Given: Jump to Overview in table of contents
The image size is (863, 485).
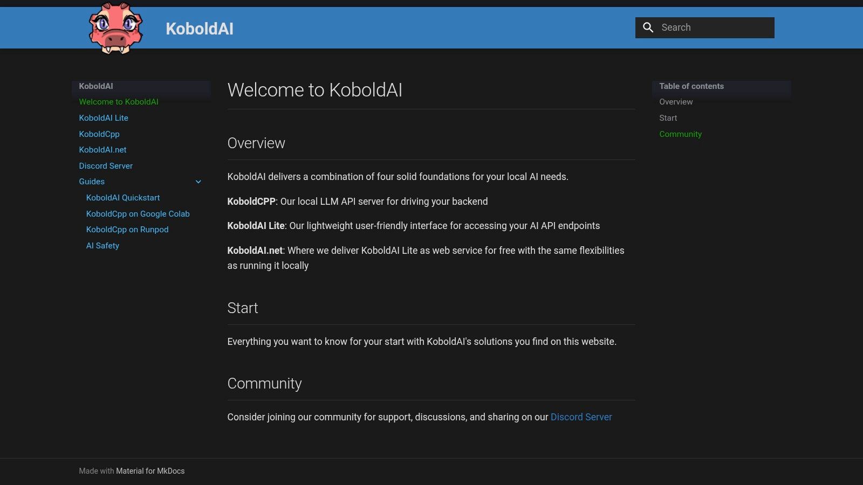Looking at the screenshot, I should (x=675, y=101).
